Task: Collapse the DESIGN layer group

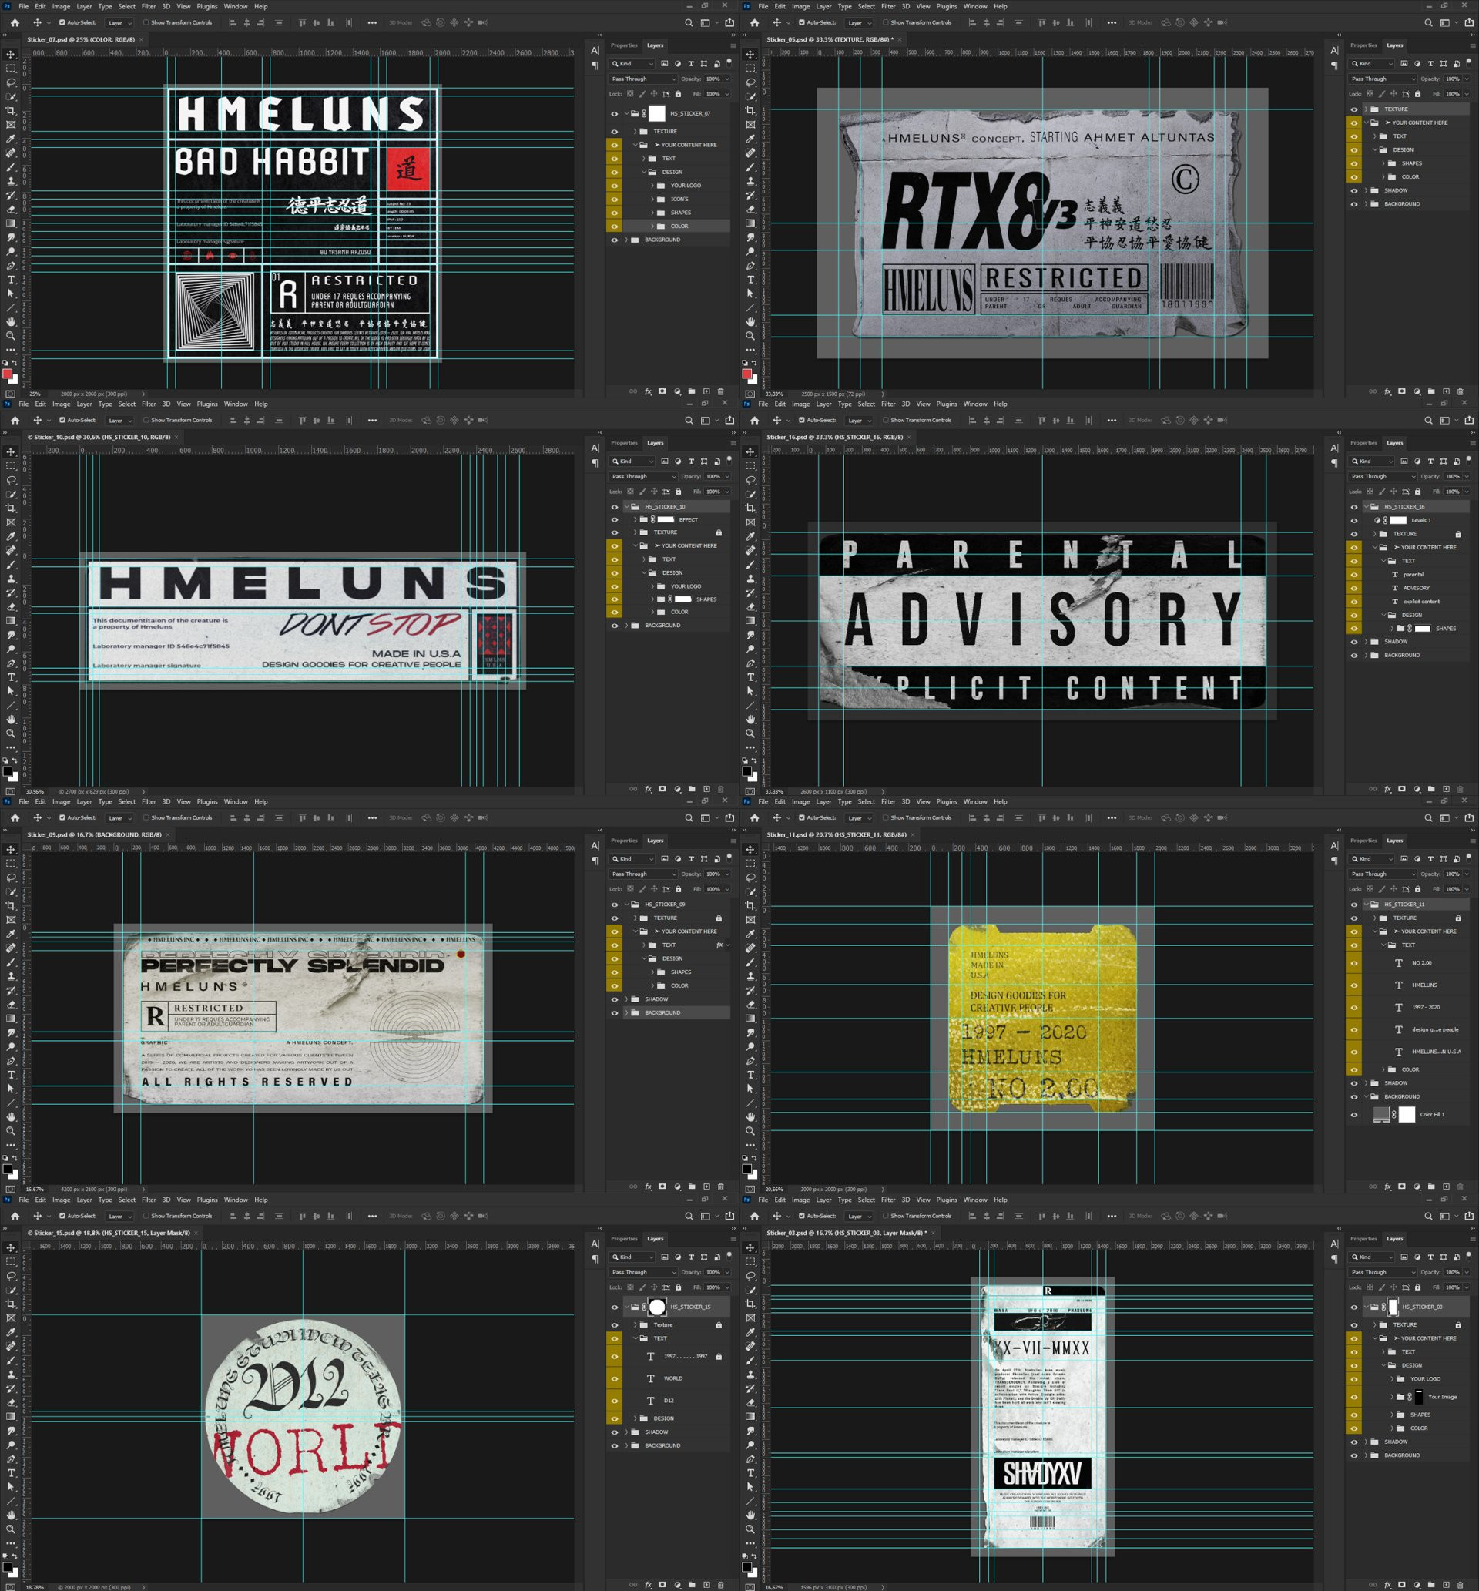Action: click(x=642, y=171)
